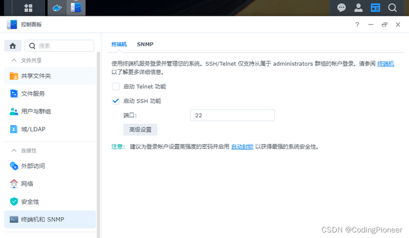Open the widgets panel icon
The width and height of the screenshot is (409, 238).
click(x=375, y=8)
